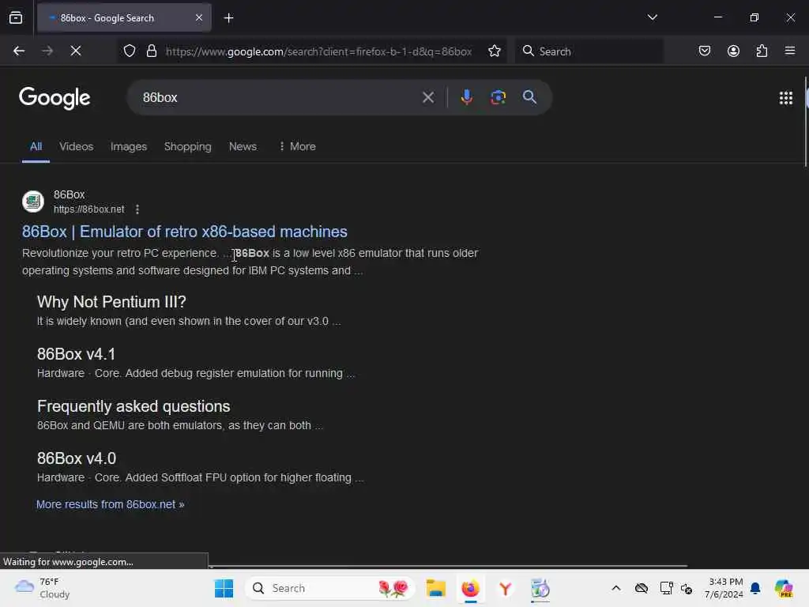
Task: Click the forward navigation arrow
Action: point(47,51)
